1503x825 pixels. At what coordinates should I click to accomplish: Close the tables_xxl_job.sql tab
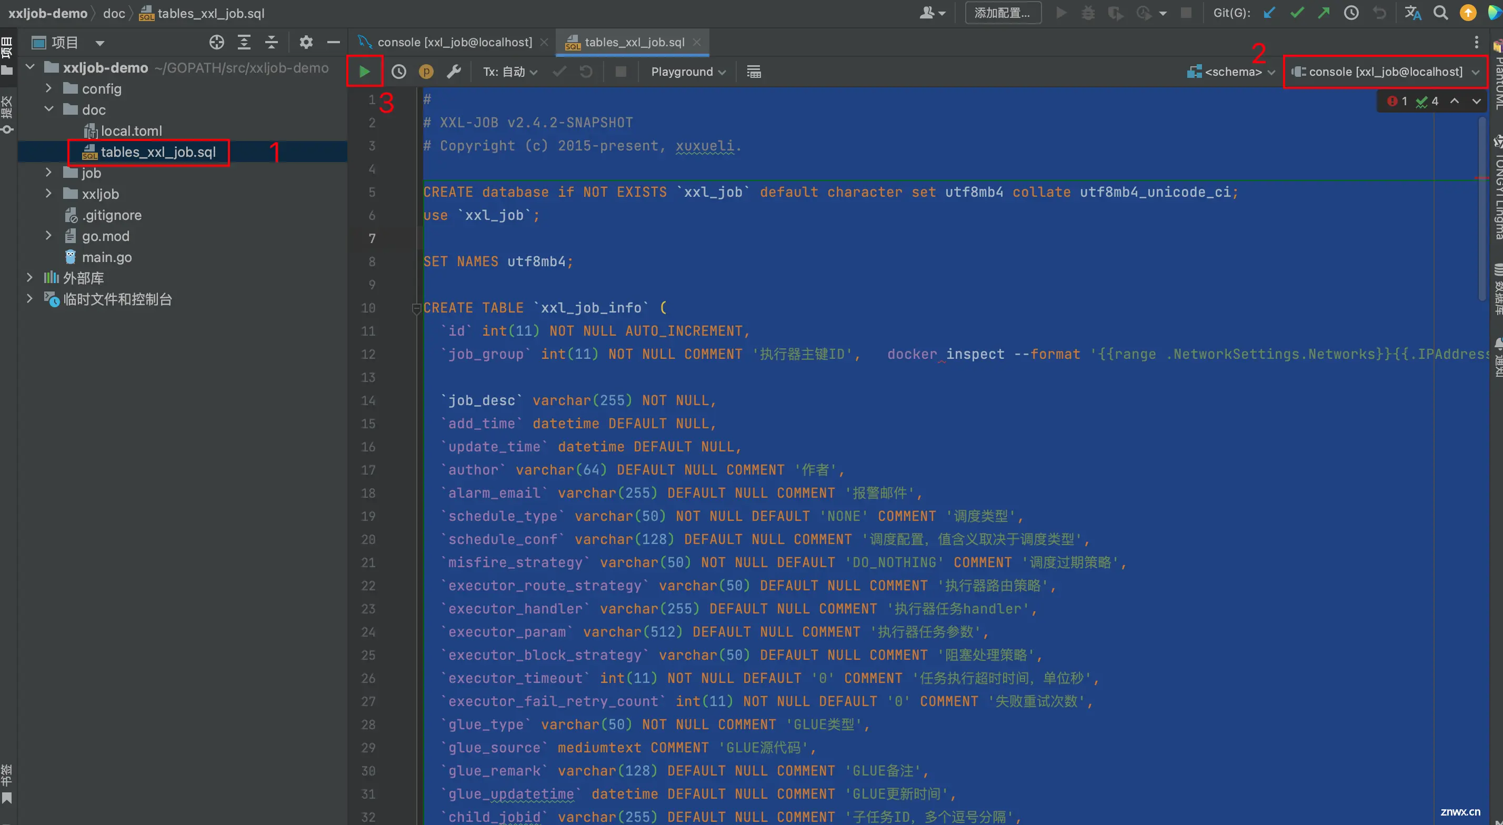pos(697,42)
